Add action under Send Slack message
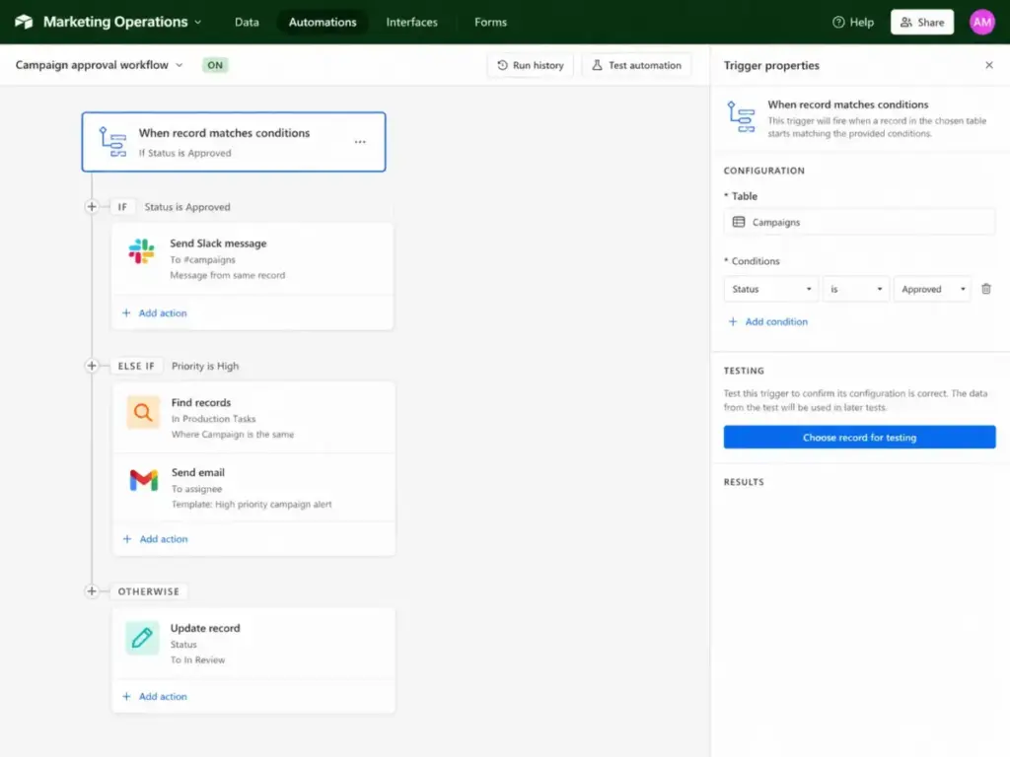The height and width of the screenshot is (757, 1010). tap(155, 312)
